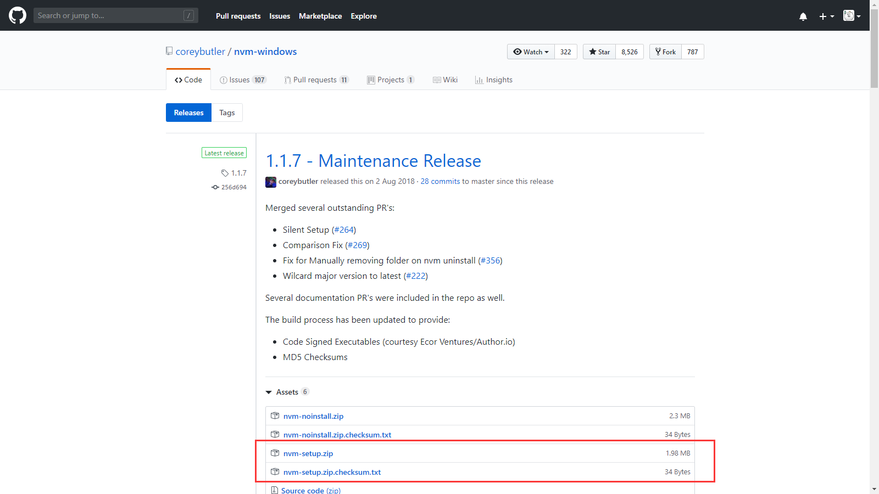Open Pull requests in top navigation

pos(238,16)
